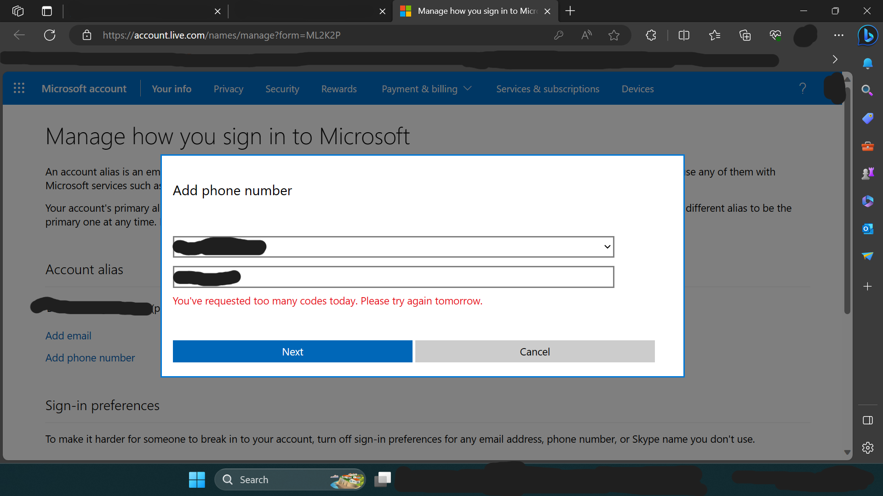The height and width of the screenshot is (496, 883).
Task: Open the browser extensions puzzle icon
Action: pyautogui.click(x=651, y=35)
